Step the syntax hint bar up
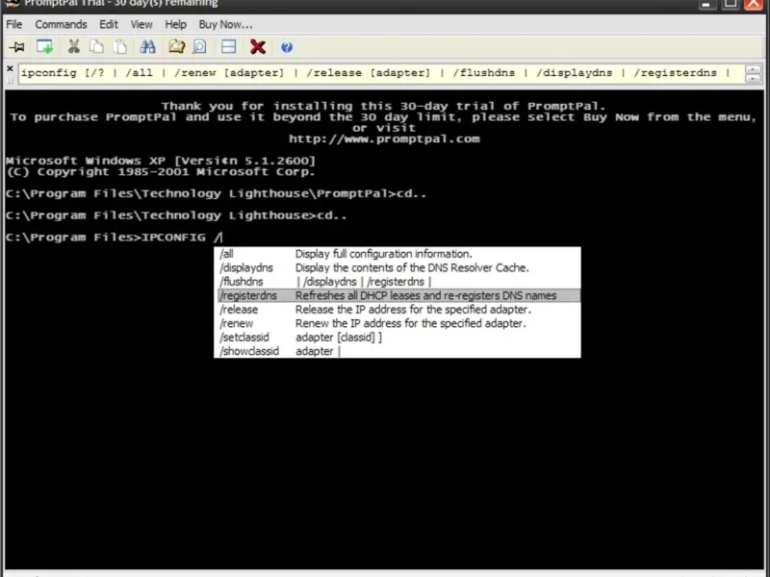 point(753,69)
